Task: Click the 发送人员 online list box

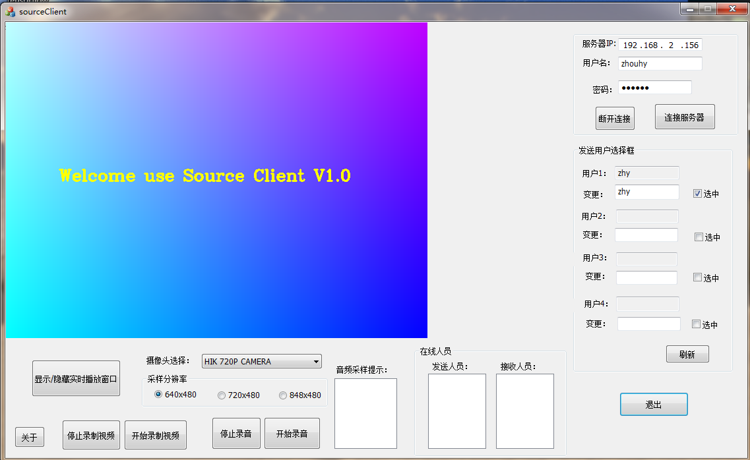Action: [x=456, y=411]
